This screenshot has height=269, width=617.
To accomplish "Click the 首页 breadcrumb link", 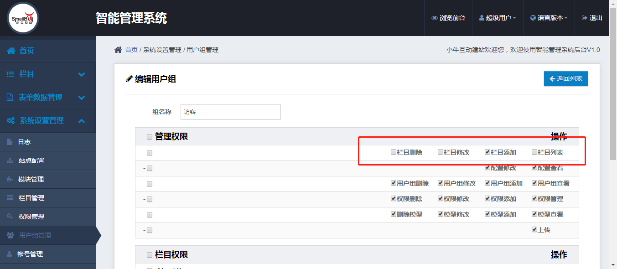I will pos(131,50).
